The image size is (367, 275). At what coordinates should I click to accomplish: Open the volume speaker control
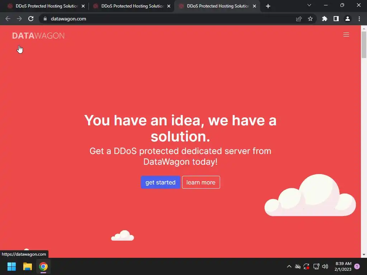click(x=325, y=266)
